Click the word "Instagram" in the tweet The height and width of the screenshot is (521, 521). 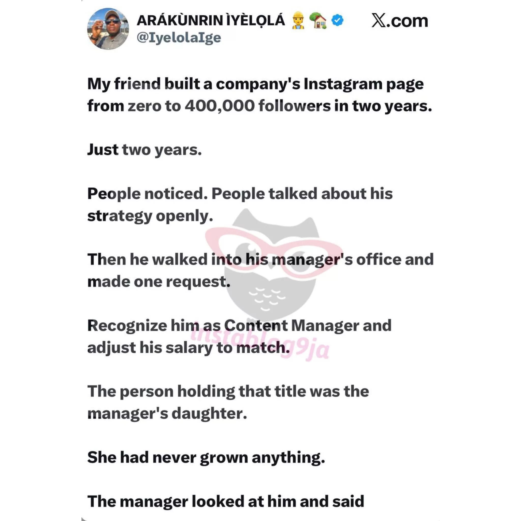pyautogui.click(x=343, y=84)
